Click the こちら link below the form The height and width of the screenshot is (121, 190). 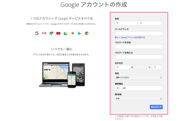click(x=153, y=116)
